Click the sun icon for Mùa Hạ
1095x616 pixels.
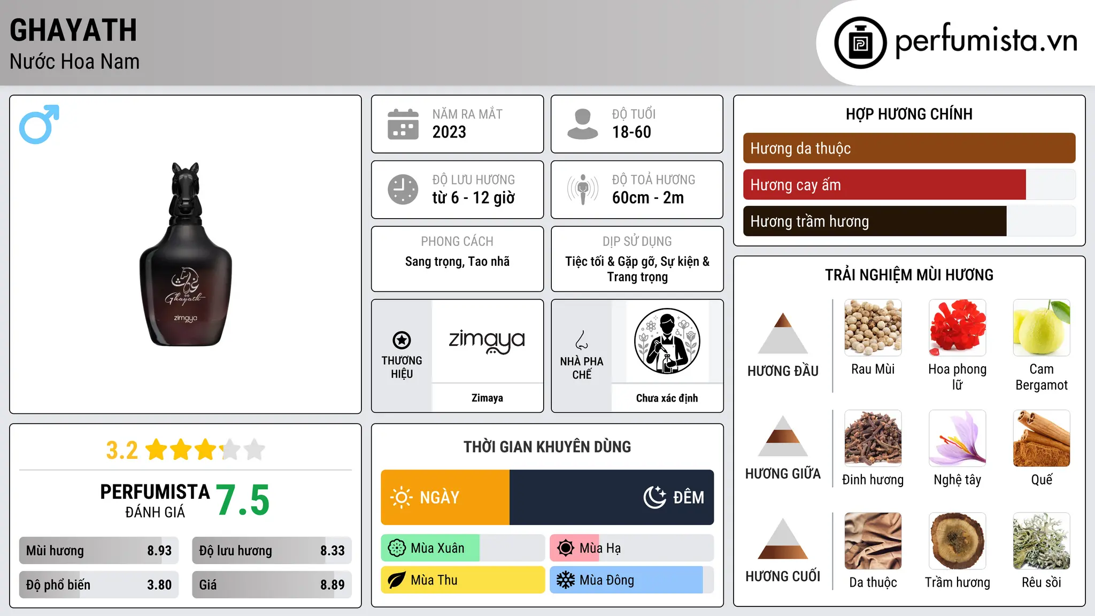(x=566, y=548)
